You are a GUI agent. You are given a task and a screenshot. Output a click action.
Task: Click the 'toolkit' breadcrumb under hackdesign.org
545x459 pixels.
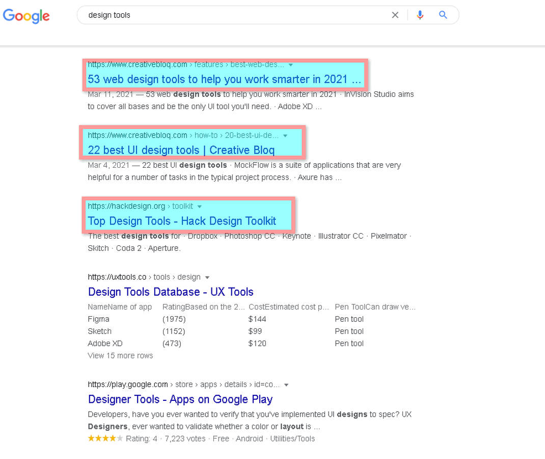point(181,206)
